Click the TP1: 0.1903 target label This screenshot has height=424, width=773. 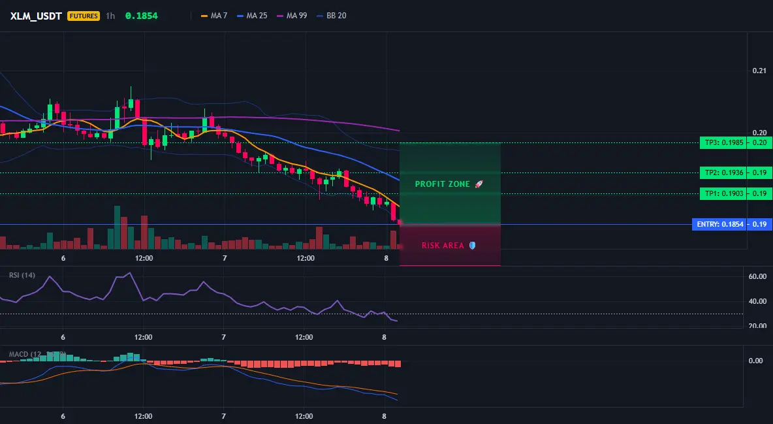click(x=723, y=193)
